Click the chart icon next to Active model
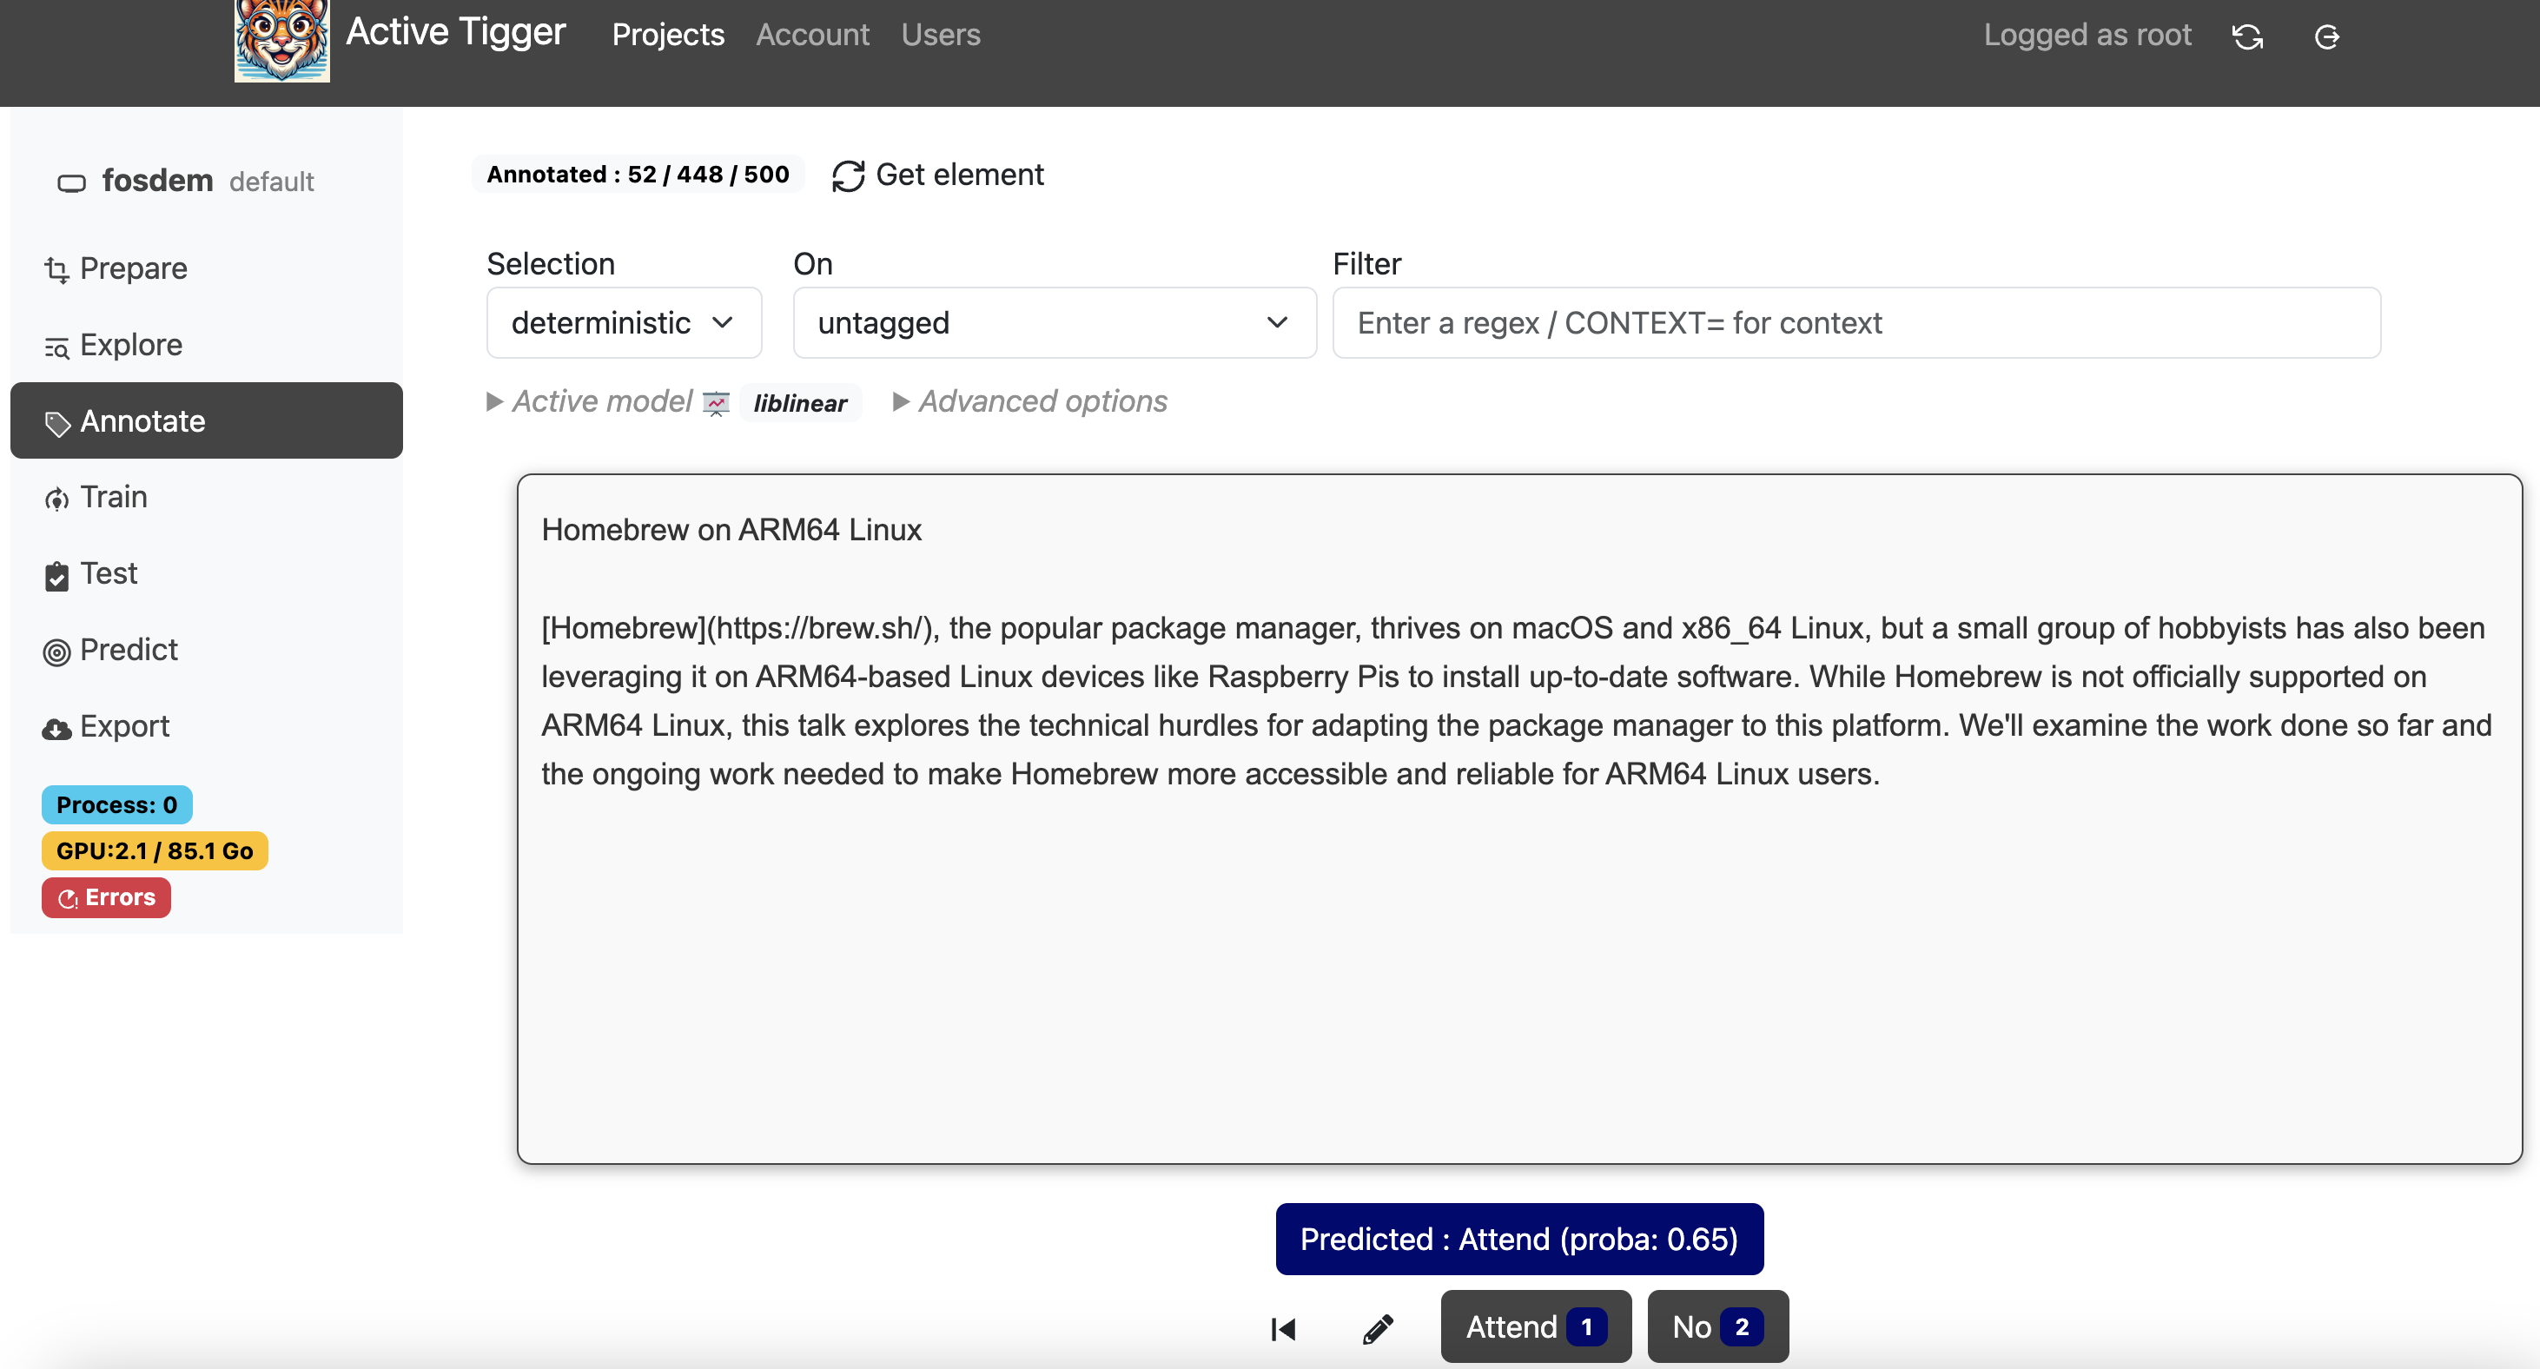Viewport: 2540px width, 1369px height. (x=716, y=402)
